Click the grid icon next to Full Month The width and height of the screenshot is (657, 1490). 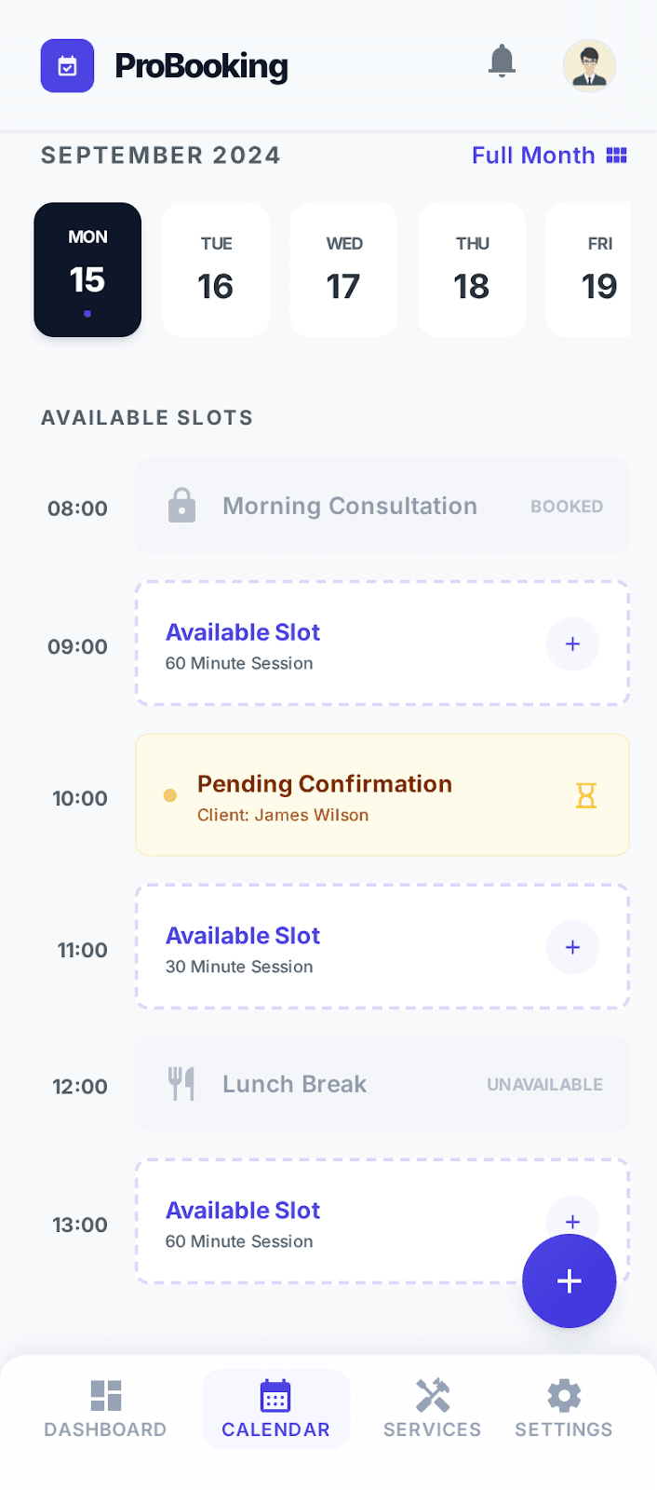coord(617,155)
